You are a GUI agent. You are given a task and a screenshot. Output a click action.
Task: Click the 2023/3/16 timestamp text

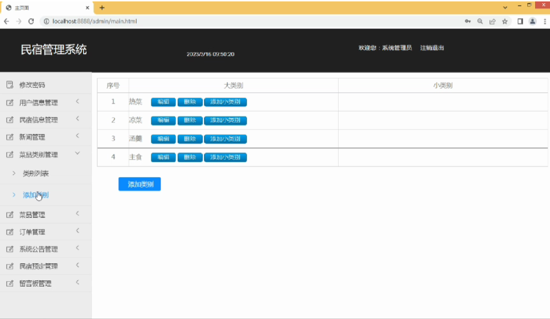[210, 54]
